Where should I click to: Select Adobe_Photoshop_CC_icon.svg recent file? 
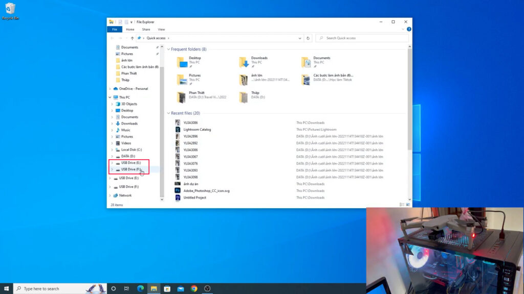(x=206, y=191)
